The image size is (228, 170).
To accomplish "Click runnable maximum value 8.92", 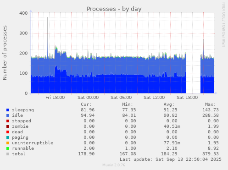I will click(x=213, y=148).
